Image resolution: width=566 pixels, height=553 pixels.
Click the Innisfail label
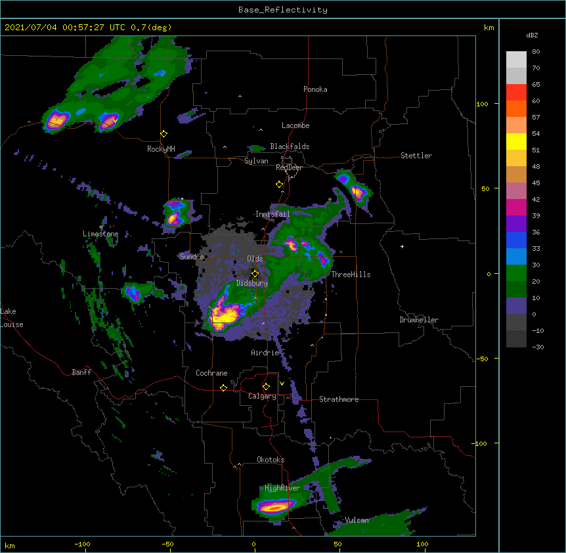click(x=272, y=214)
